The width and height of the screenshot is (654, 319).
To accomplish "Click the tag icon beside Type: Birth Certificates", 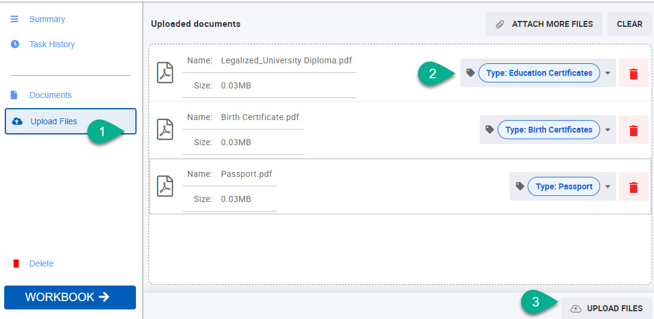I will [x=490, y=130].
